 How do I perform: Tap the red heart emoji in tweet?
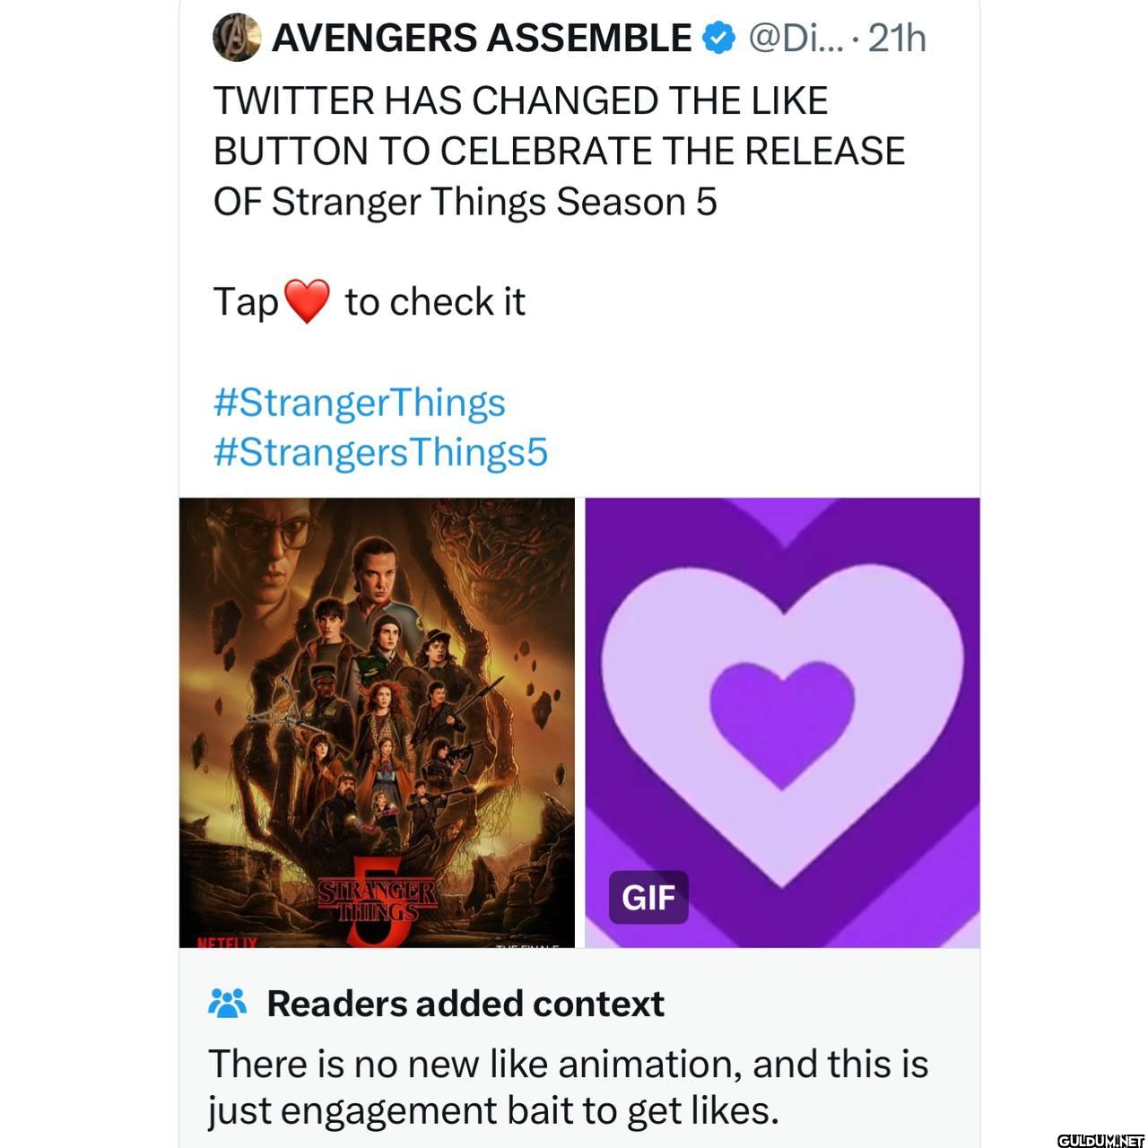point(307,301)
